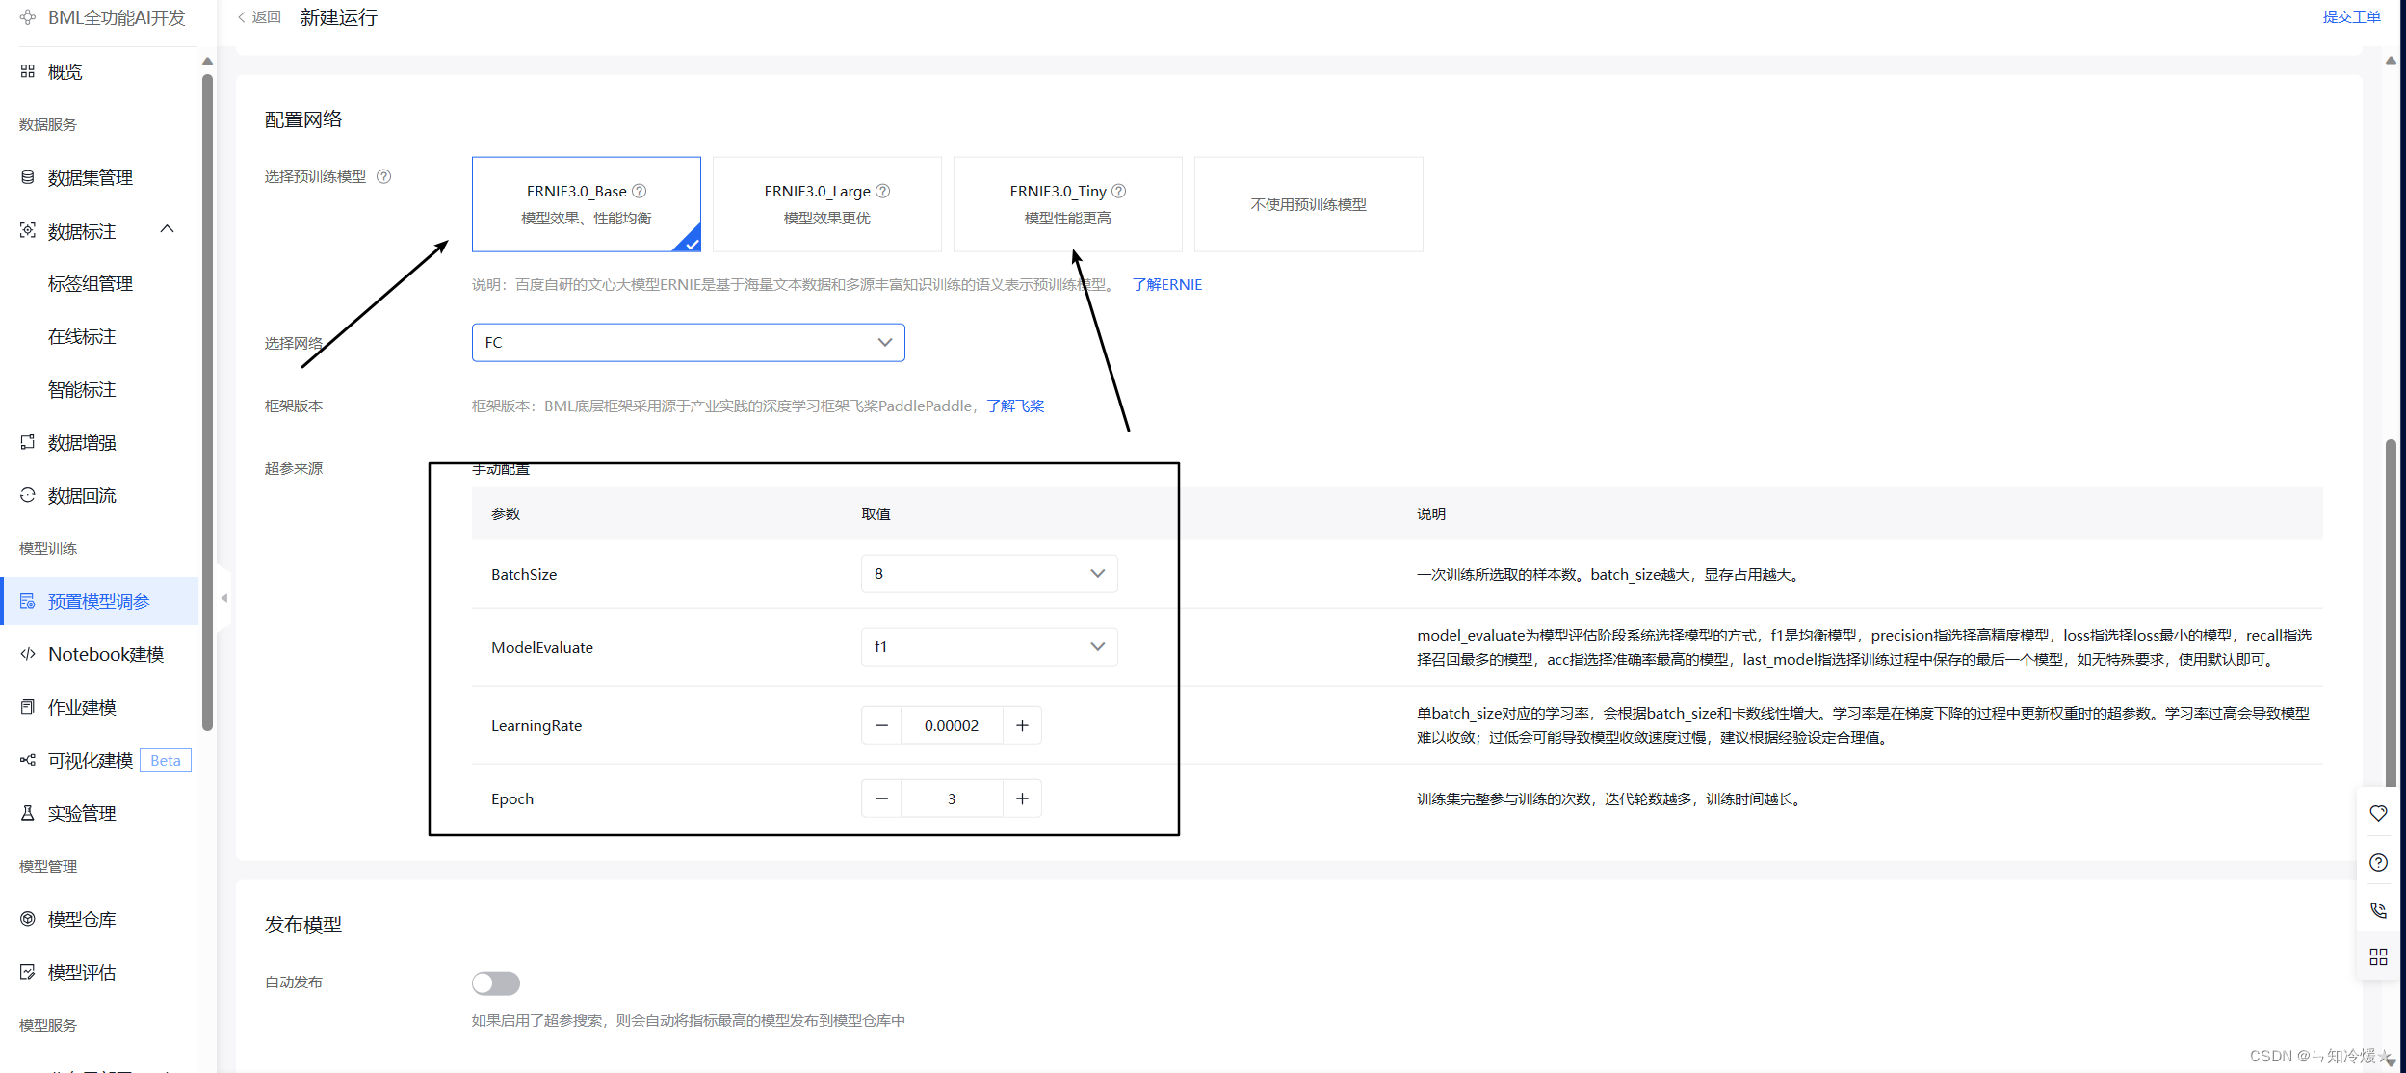Open the BatchSize dropdown

(989, 574)
